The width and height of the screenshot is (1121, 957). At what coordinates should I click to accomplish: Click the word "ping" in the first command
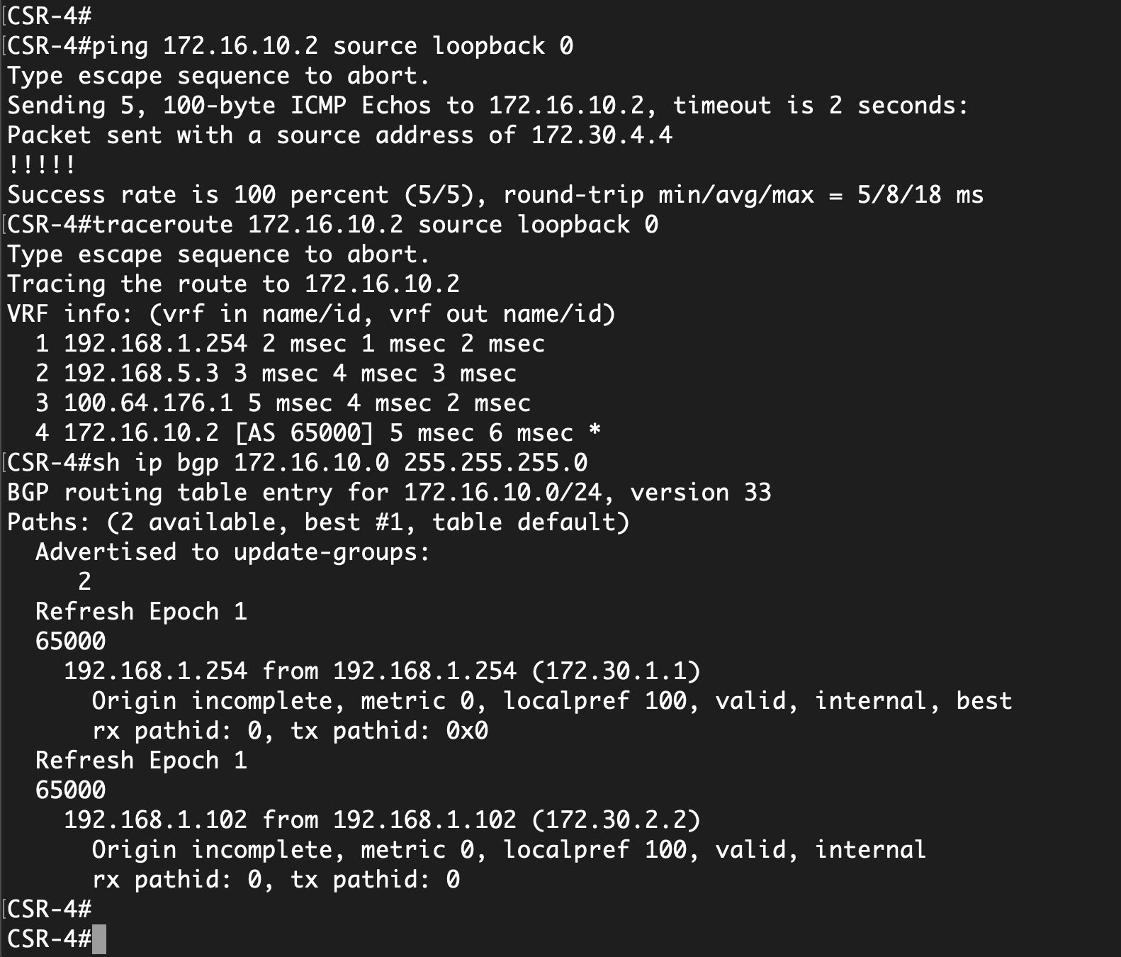(120, 46)
